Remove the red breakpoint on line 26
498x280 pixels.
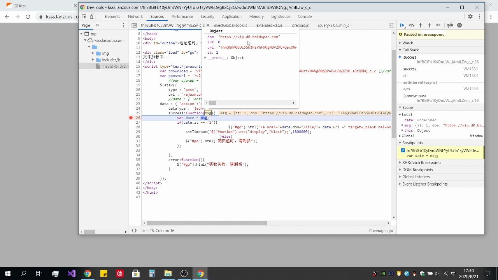pyautogui.click(x=131, y=118)
